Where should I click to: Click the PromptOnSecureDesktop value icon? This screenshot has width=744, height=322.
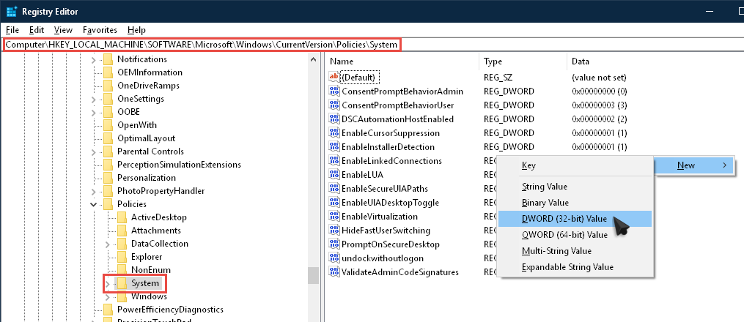(334, 244)
